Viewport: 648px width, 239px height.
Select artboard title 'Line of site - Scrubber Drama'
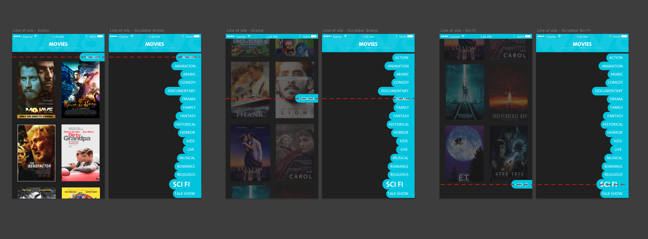click(350, 30)
